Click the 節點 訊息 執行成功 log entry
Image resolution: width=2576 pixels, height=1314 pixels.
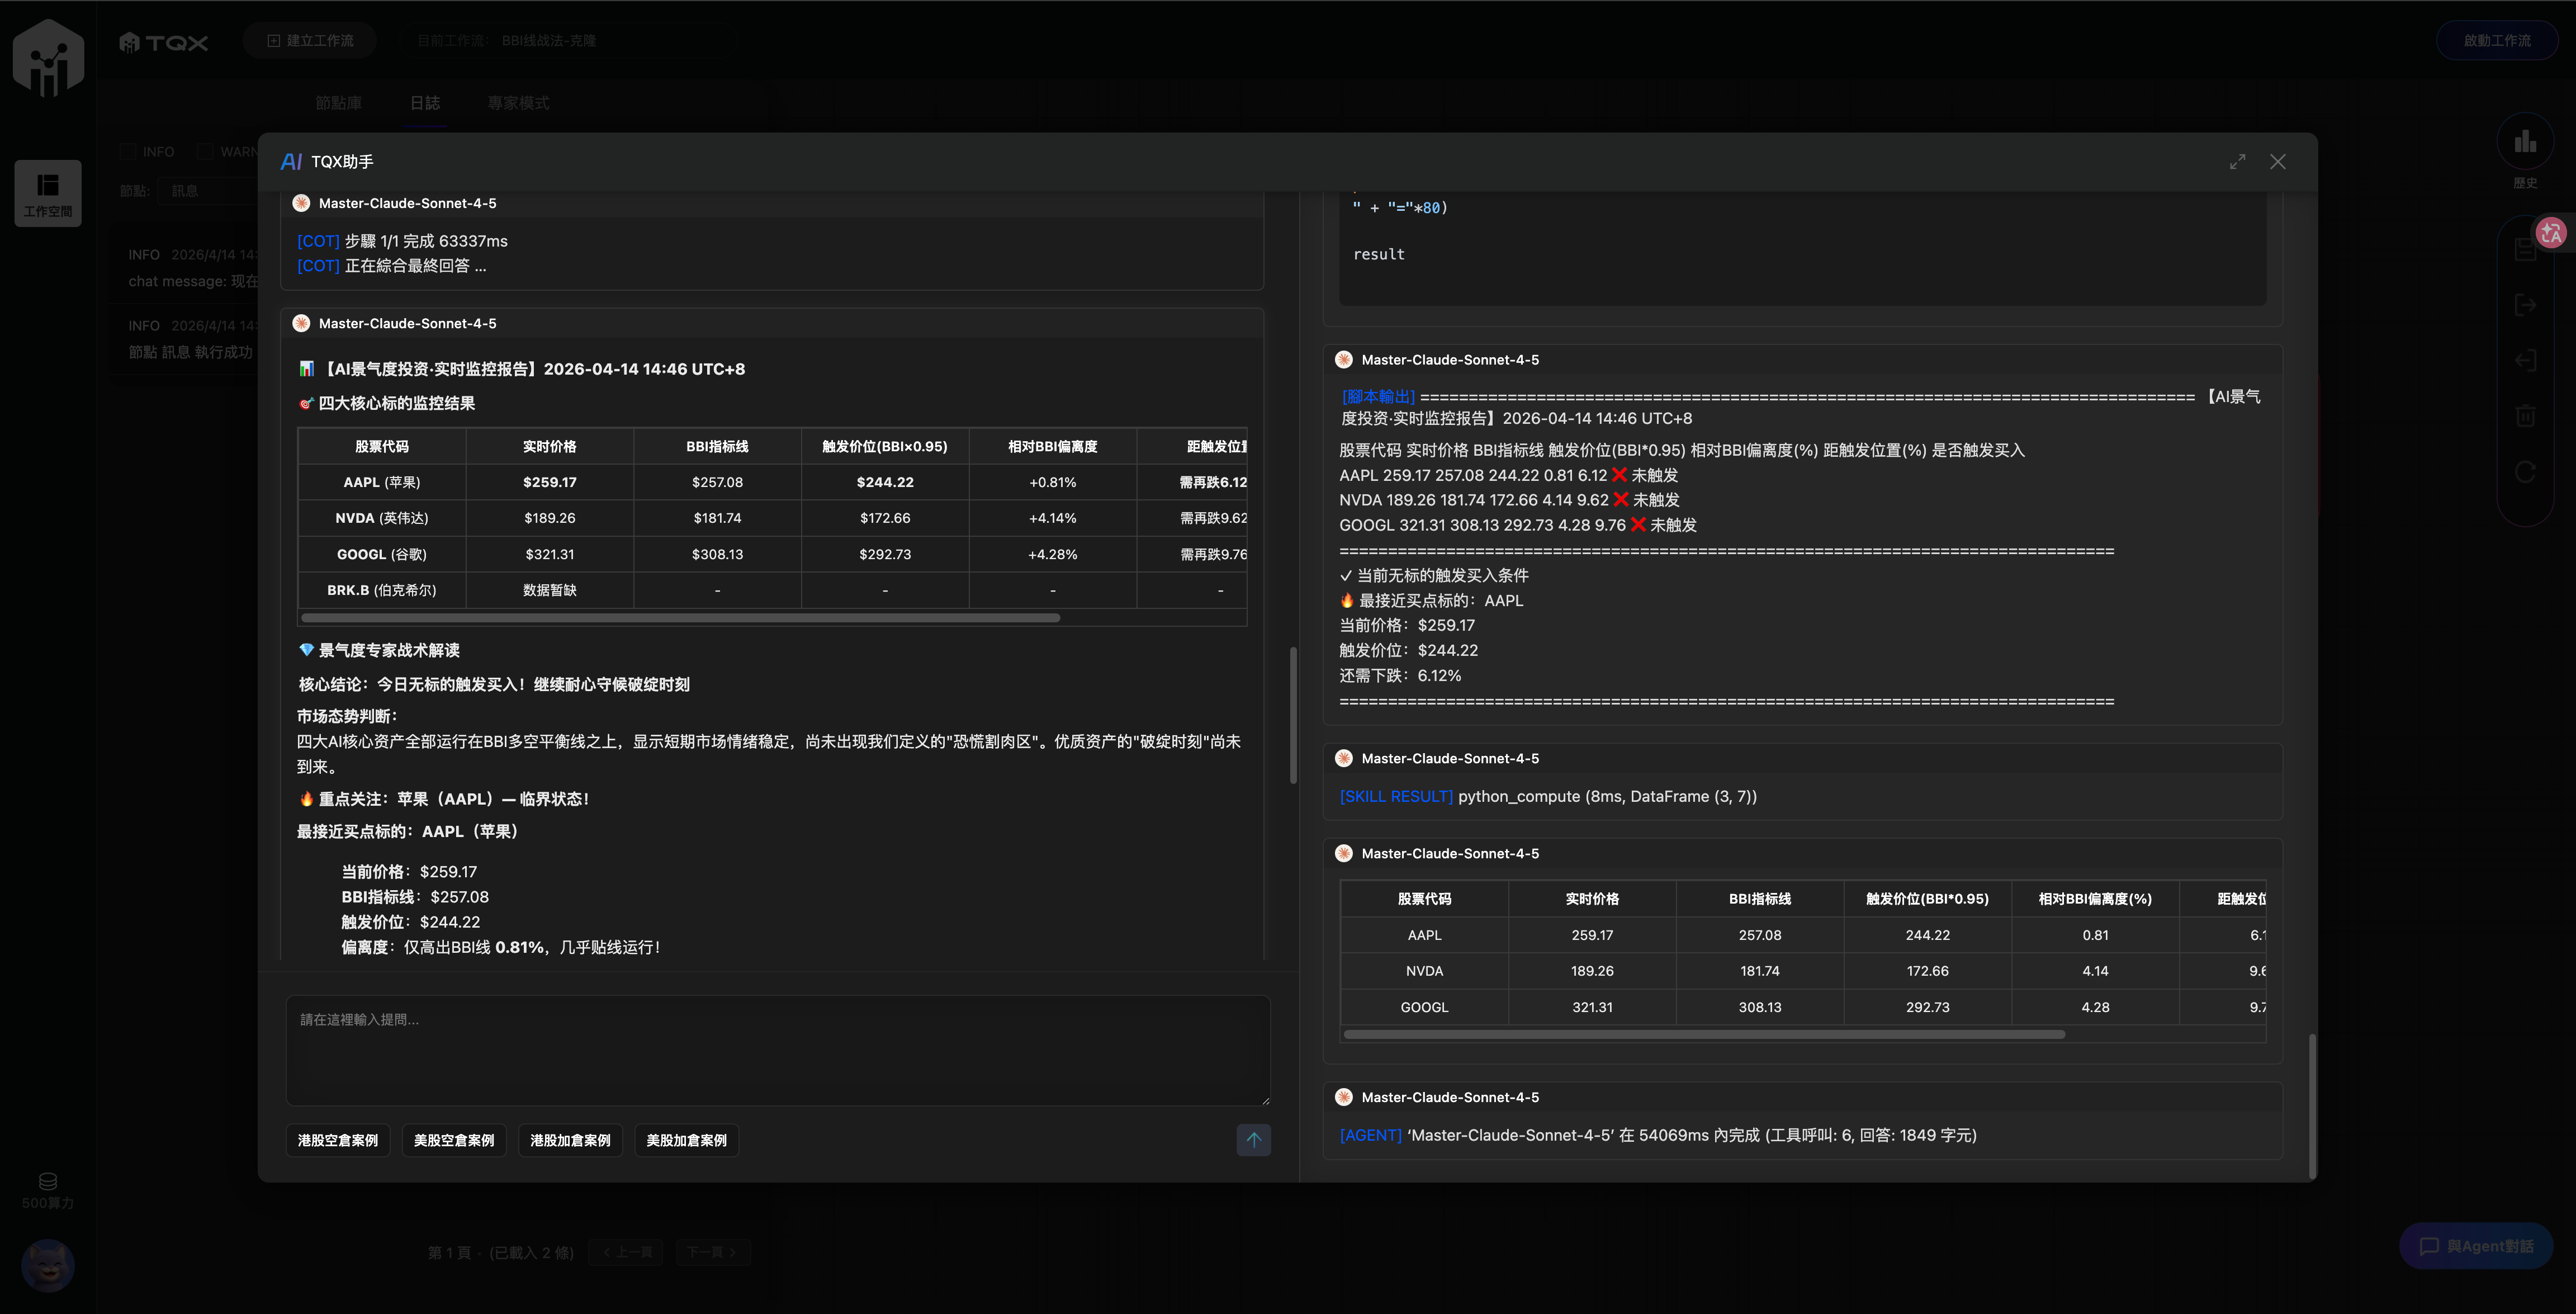[x=190, y=352]
